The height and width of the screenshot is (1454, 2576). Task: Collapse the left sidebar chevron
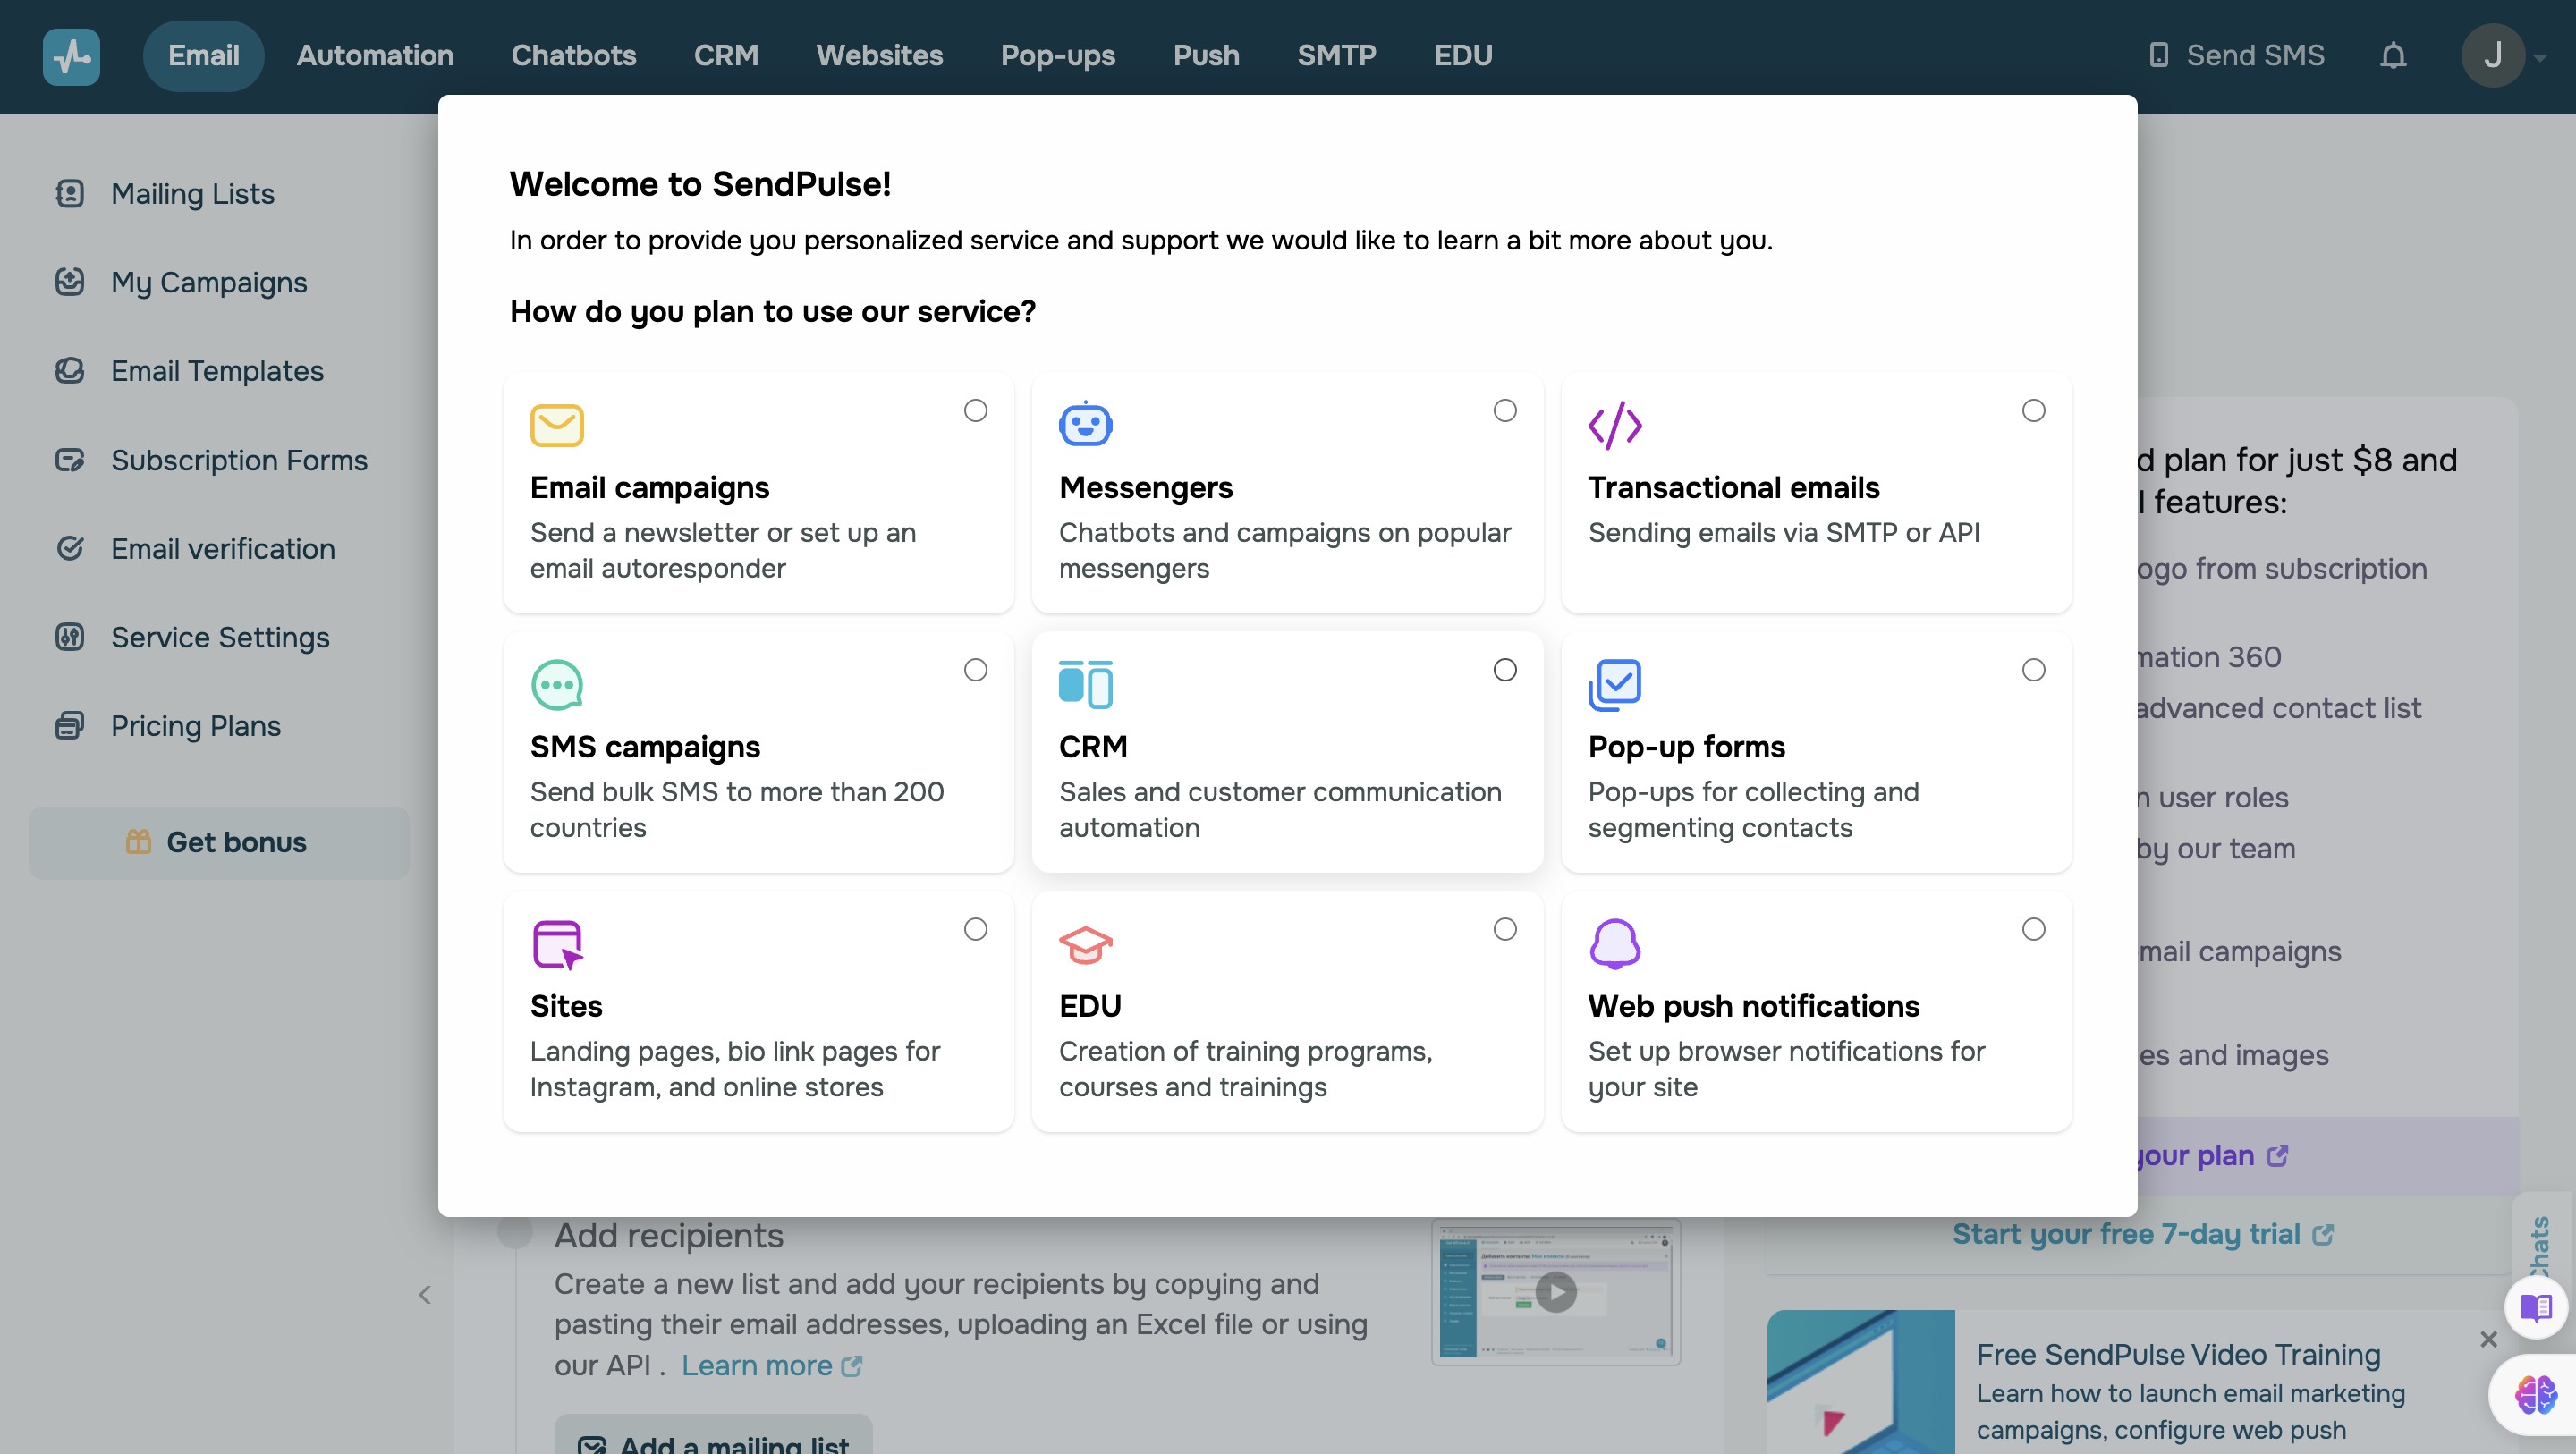pyautogui.click(x=425, y=1295)
